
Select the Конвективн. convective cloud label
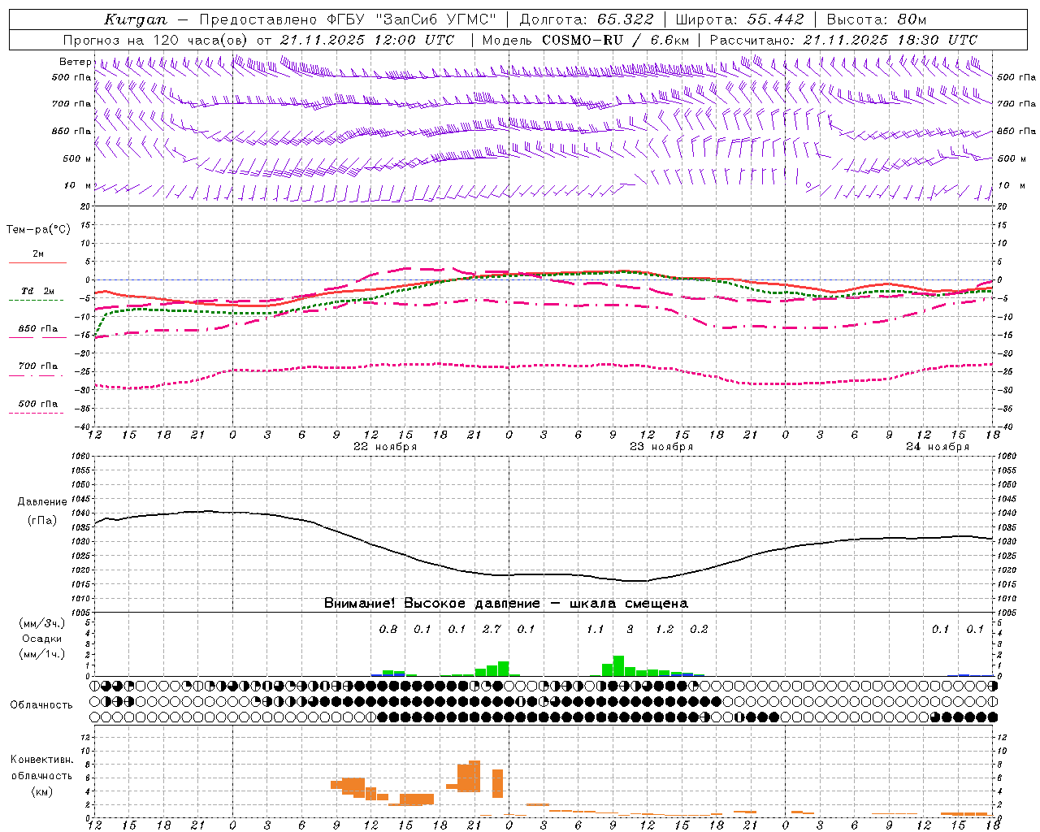click(42, 760)
